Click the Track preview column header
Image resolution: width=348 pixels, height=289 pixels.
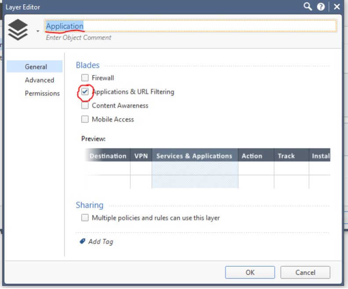coord(291,155)
